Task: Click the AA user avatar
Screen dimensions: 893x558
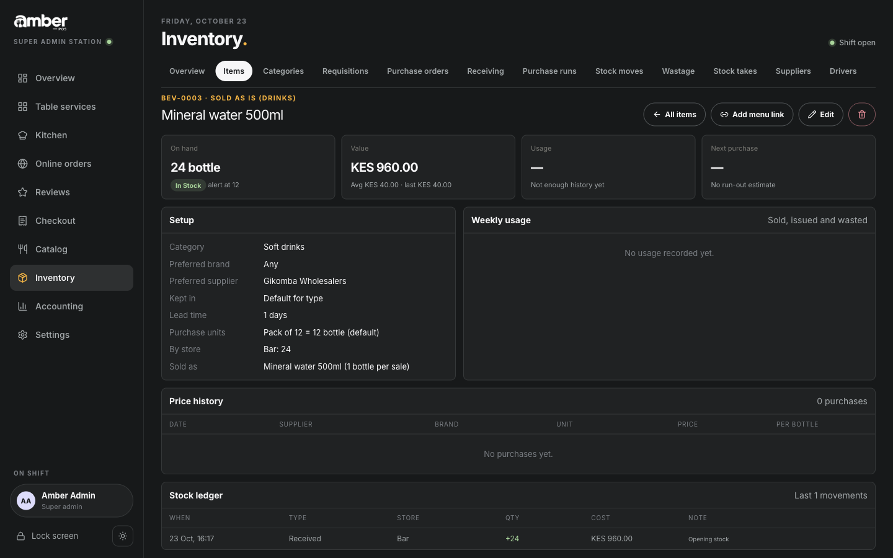Action: (x=26, y=501)
